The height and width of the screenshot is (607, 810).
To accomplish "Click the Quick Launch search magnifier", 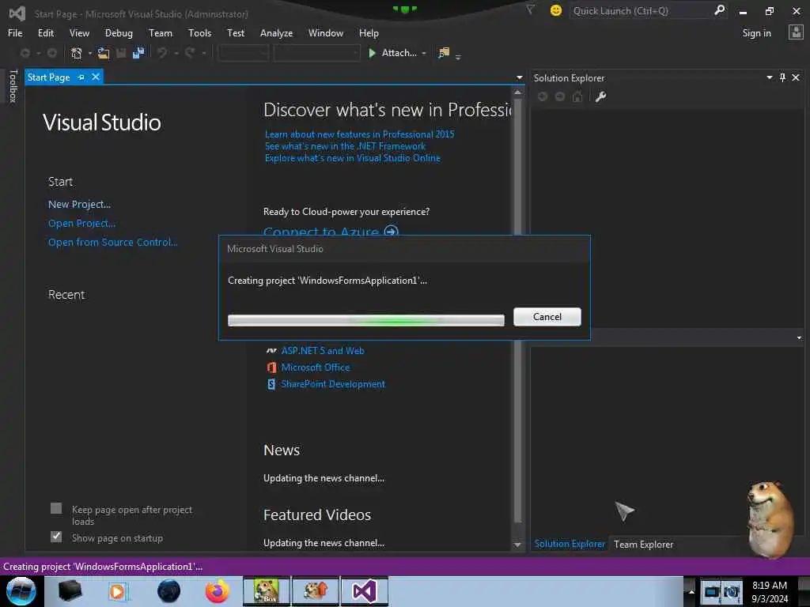I will [x=720, y=10].
